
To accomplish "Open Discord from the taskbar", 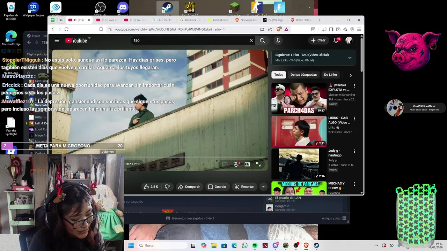I will (275, 245).
